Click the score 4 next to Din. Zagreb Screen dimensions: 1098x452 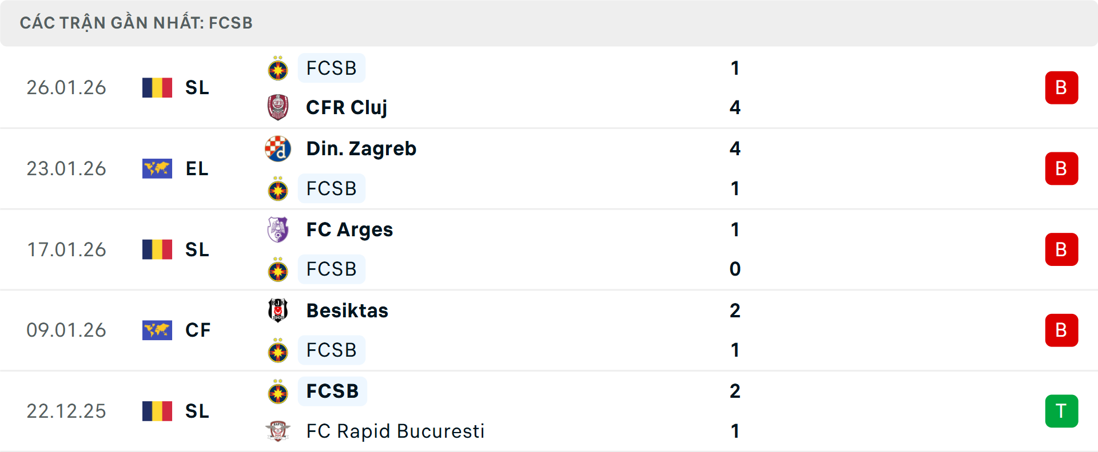point(736,148)
